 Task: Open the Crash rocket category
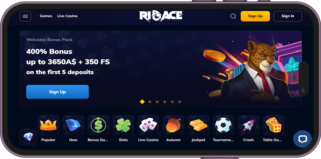(x=248, y=125)
